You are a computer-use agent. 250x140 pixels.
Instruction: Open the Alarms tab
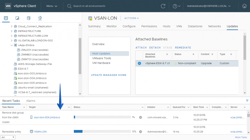(31, 101)
